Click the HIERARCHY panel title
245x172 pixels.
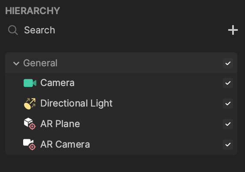[x=33, y=11]
